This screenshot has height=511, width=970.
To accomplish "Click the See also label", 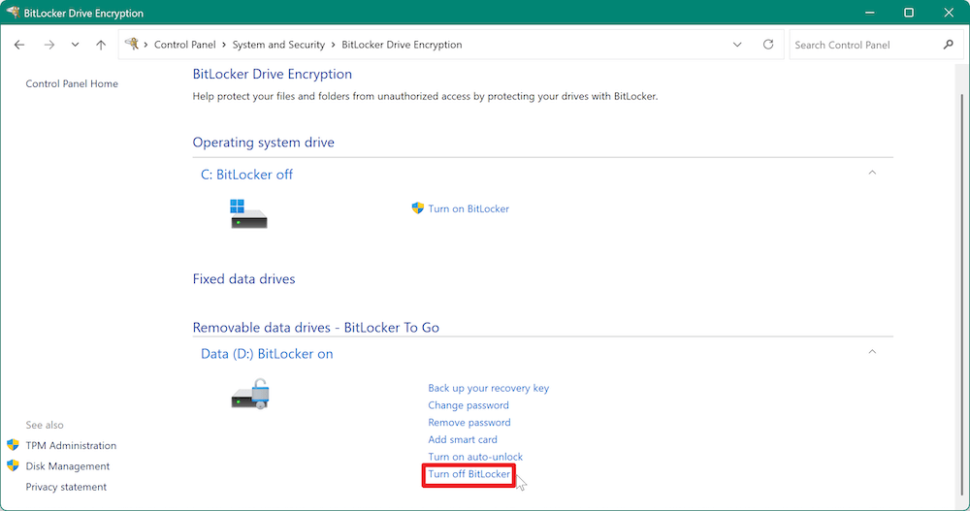I will coord(45,425).
